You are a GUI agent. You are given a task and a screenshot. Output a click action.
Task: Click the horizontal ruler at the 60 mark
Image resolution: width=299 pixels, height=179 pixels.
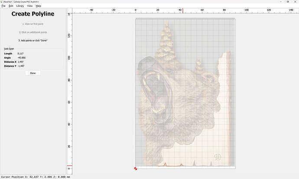[x=202, y=10]
